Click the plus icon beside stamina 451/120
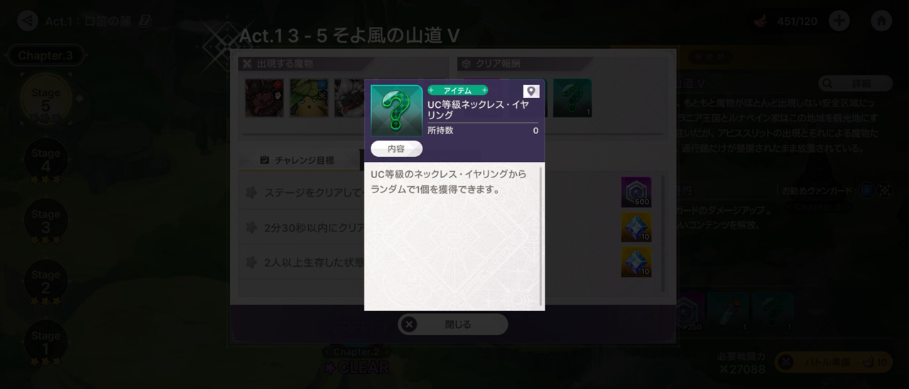The image size is (909, 389). (839, 21)
